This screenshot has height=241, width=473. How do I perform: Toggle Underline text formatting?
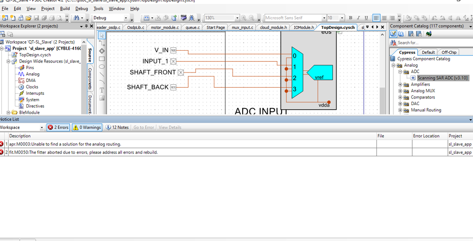tap(366, 18)
